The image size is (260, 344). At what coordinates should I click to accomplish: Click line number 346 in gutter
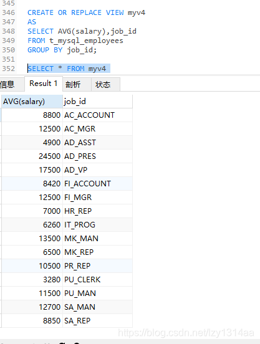(x=8, y=12)
